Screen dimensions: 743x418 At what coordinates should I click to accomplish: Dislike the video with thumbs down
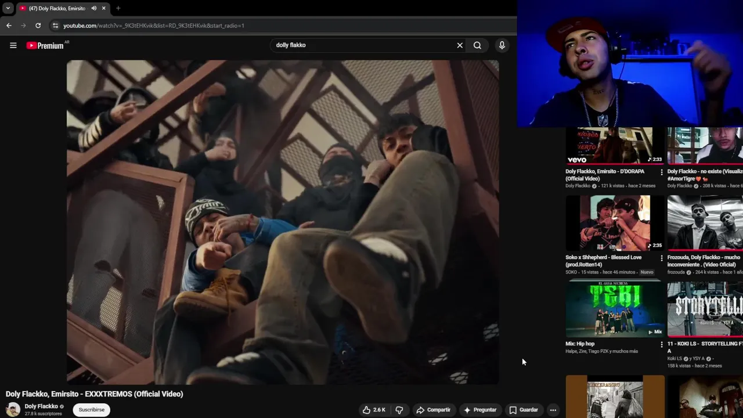[399, 410]
